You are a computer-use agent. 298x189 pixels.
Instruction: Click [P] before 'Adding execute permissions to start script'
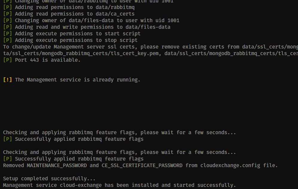tap(7, 34)
